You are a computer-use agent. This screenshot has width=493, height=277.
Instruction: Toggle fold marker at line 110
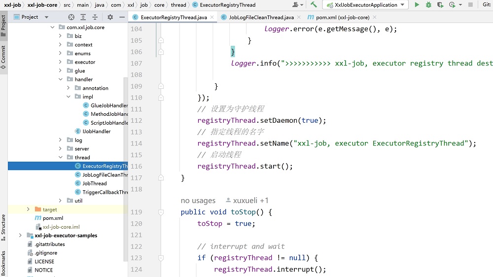161,98
